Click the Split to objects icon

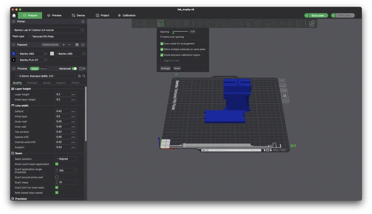[x=170, y=23]
